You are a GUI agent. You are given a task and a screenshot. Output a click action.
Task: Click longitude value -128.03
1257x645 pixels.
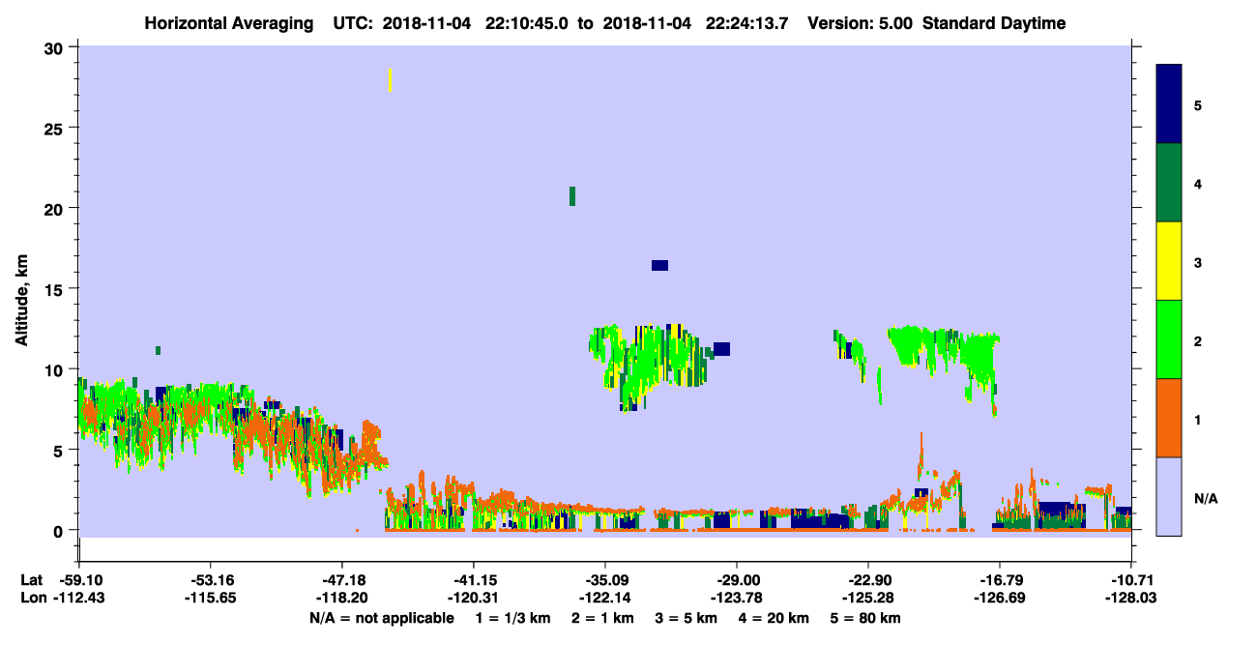[1130, 598]
